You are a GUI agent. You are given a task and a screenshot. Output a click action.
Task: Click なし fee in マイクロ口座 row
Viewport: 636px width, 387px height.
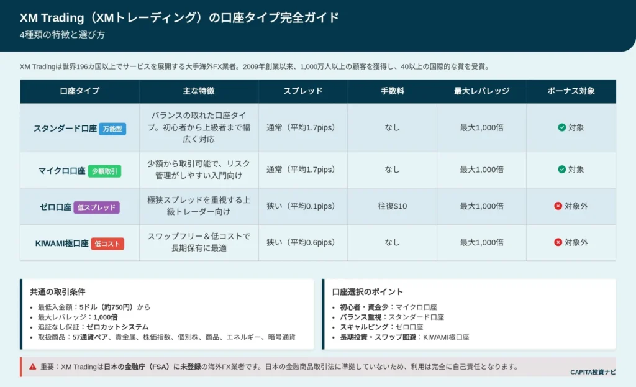coord(393,169)
